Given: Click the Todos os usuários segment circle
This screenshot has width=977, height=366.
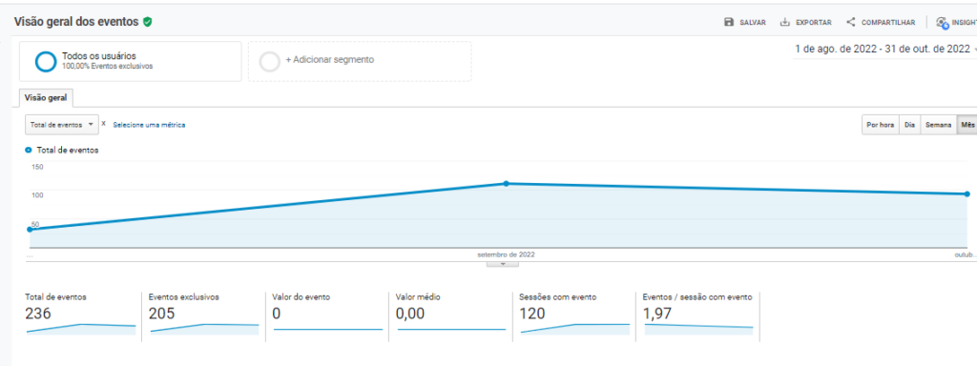Looking at the screenshot, I should pos(46,61).
